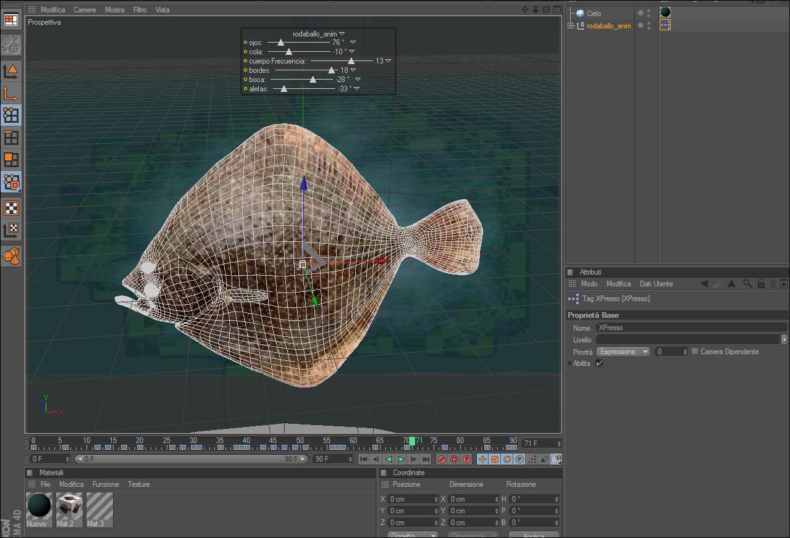This screenshot has height=538, width=790.
Task: Click the HUD head-up display icon top-left
Action: click(11, 20)
